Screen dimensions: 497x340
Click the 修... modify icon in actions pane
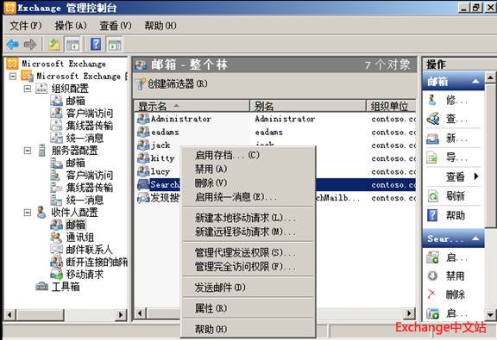[432, 100]
